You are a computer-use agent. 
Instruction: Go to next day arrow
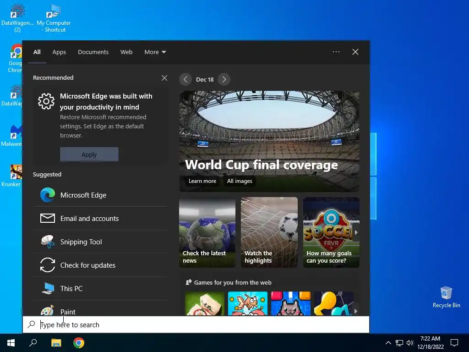[224, 79]
